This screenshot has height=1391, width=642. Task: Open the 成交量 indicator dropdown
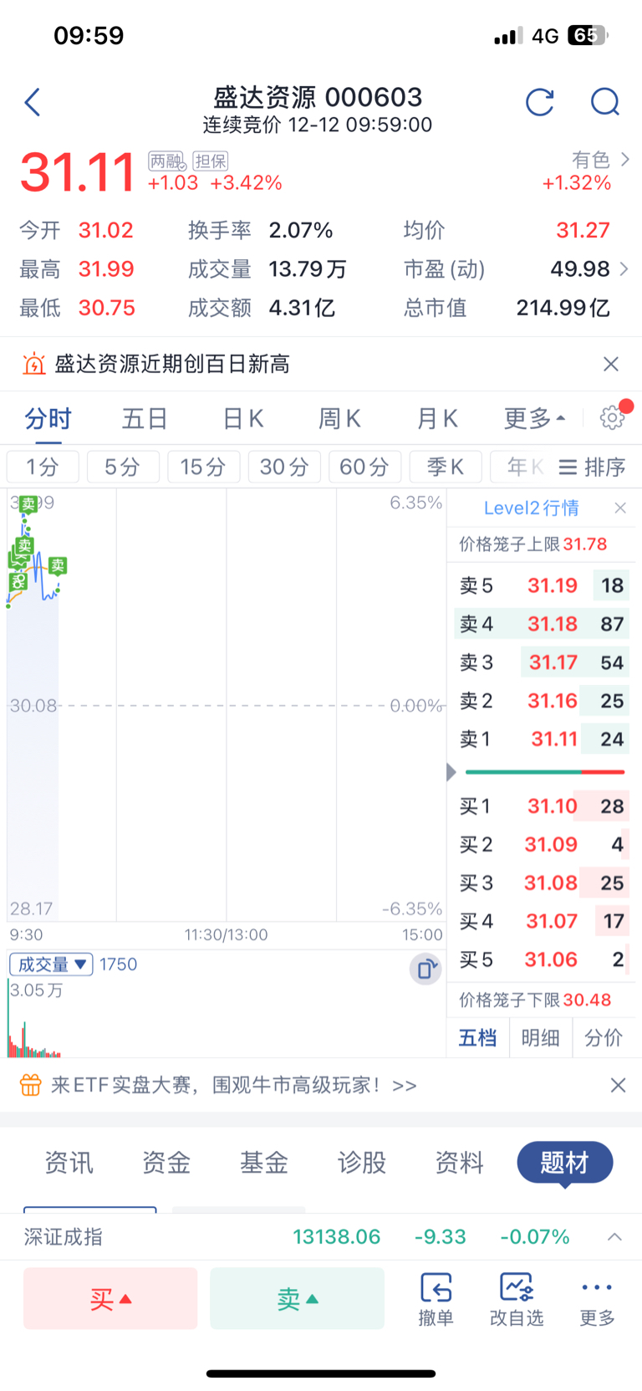[52, 964]
